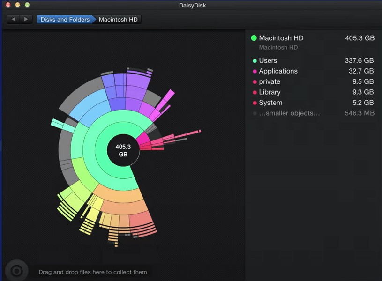Image resolution: width=382 pixels, height=281 pixels.
Task: Click the 337.6 GB Users size value
Action: [x=359, y=60]
